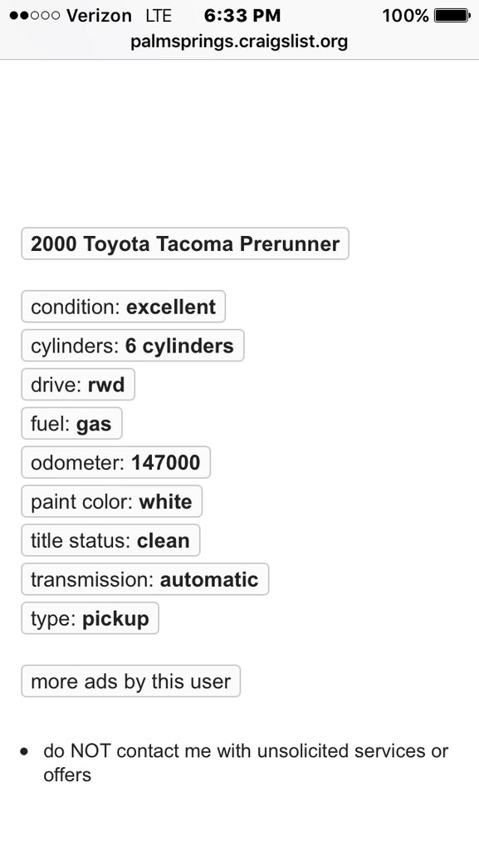Viewport: 479px width, 851px height.
Task: Open the 2000 Toyota Tacoma Prerunner tag
Action: click(185, 243)
